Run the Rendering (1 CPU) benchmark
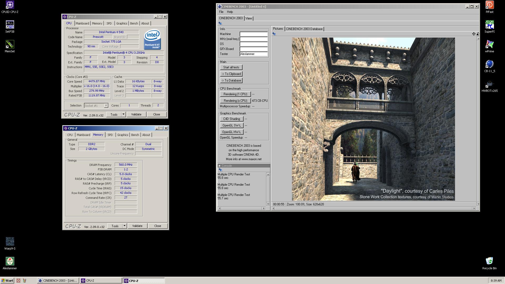Viewport: 505px width, 284px height. coord(235,94)
